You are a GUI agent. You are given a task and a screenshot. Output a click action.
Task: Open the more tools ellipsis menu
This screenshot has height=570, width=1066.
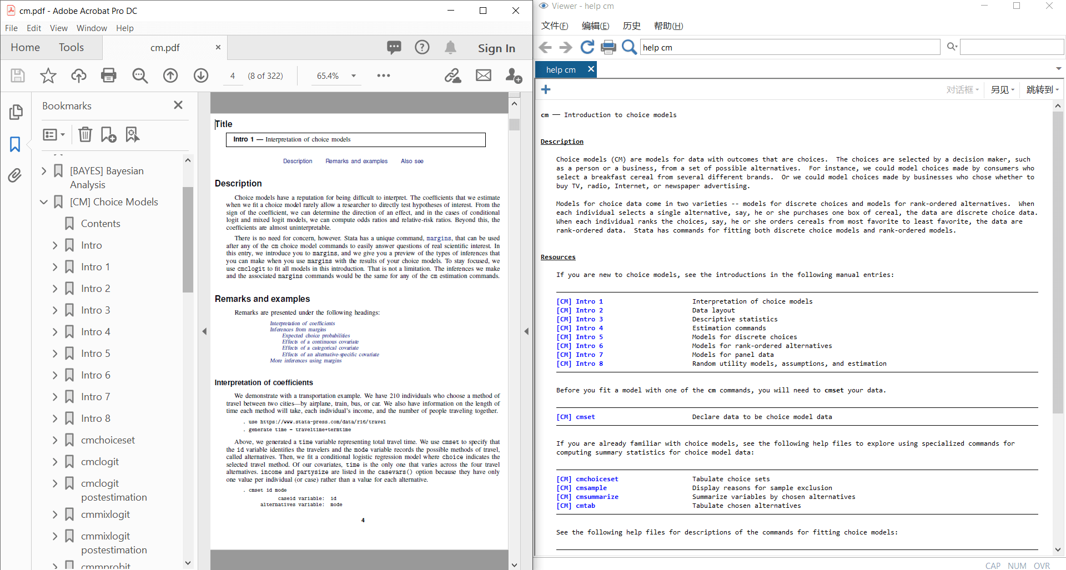point(384,75)
